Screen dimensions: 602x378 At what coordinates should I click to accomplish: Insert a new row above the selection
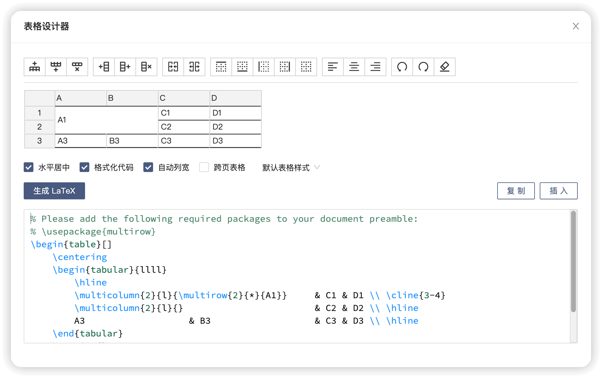(x=34, y=67)
